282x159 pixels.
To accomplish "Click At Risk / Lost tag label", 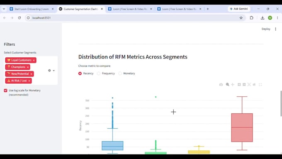I will coord(19,81).
